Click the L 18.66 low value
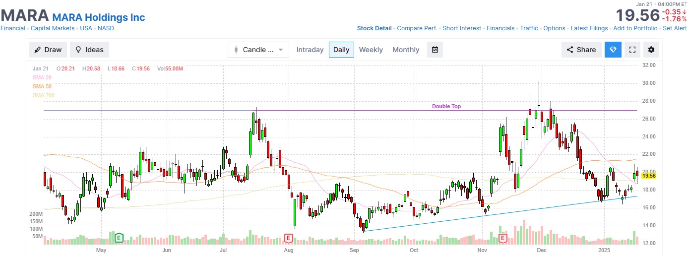This screenshot has width=688, height=257. point(116,68)
